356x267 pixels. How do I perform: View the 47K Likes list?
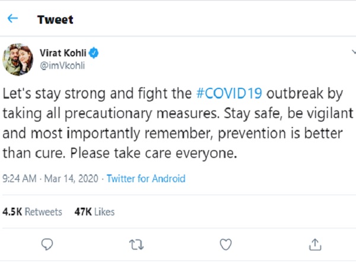(x=94, y=212)
